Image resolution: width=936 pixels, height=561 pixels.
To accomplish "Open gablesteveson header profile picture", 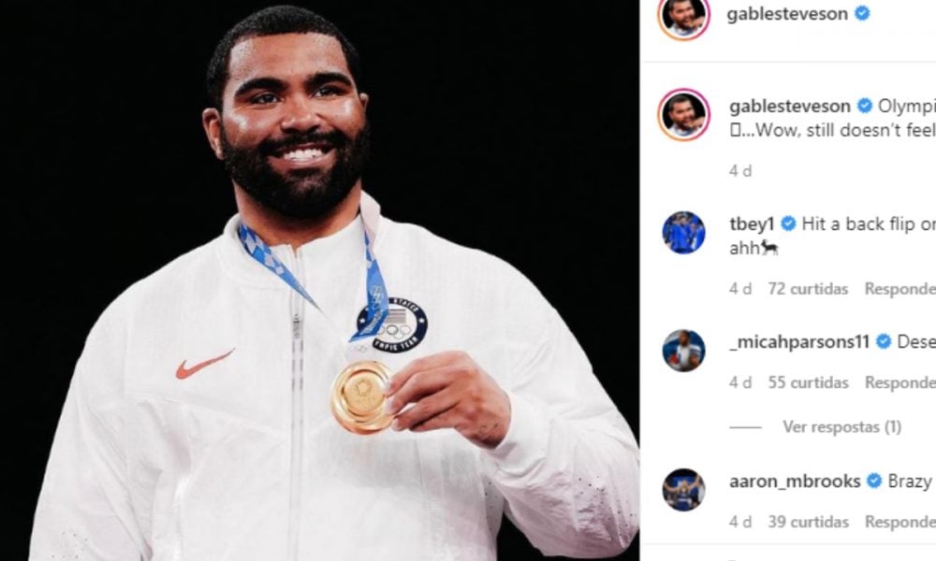I will pyautogui.click(x=683, y=15).
